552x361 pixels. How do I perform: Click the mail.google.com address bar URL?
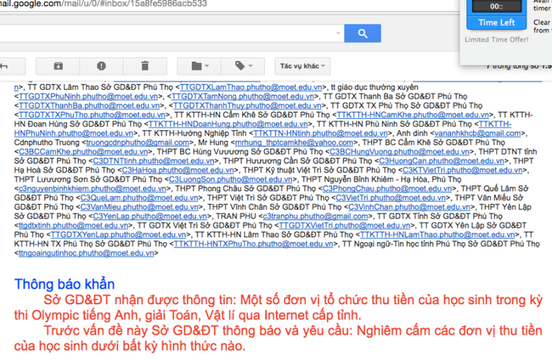(x=103, y=3)
